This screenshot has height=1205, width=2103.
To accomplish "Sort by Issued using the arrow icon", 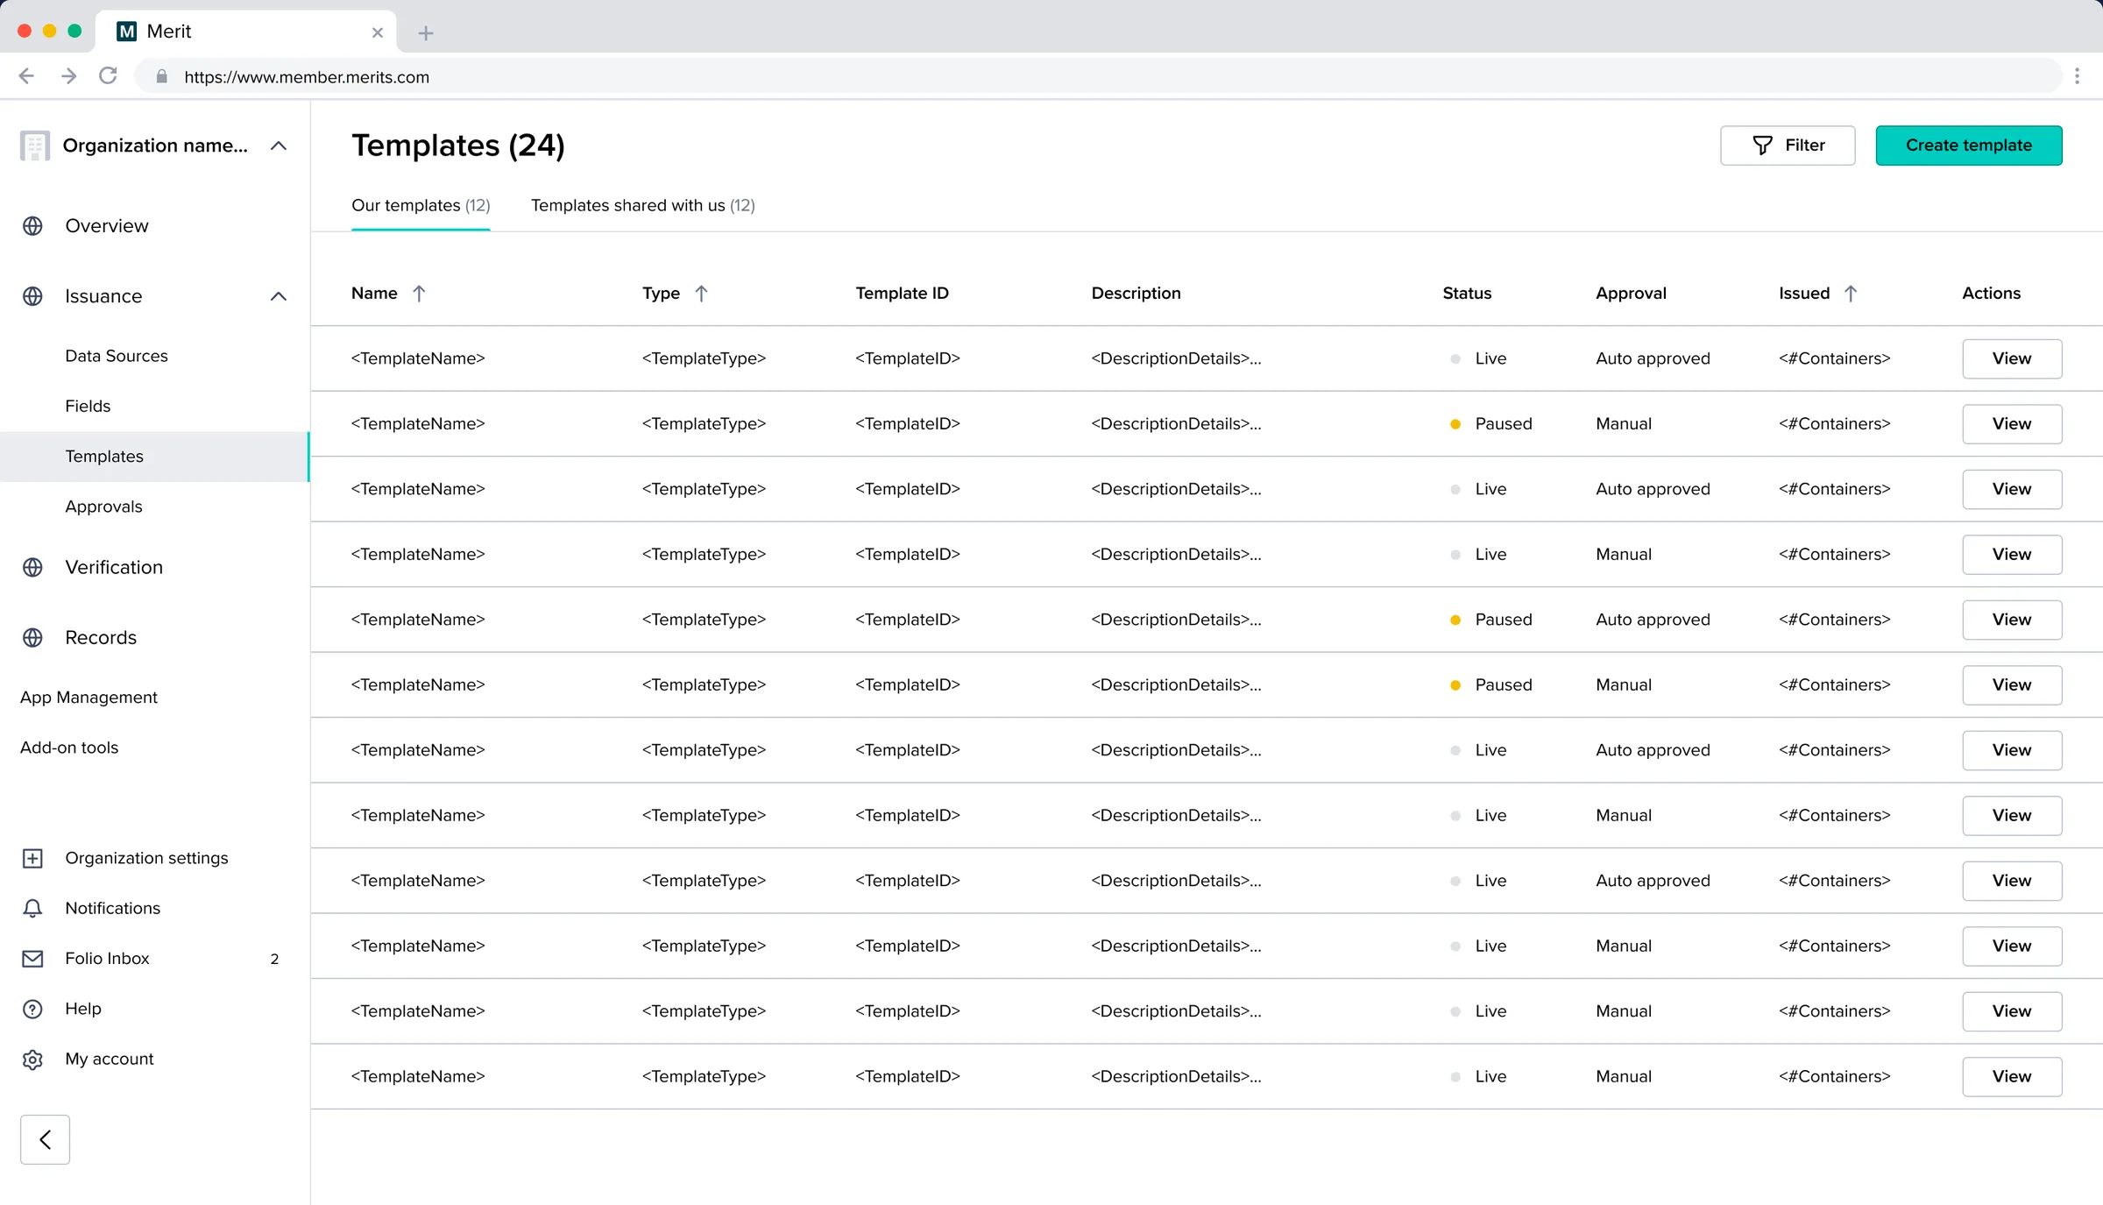I will 1851,294.
